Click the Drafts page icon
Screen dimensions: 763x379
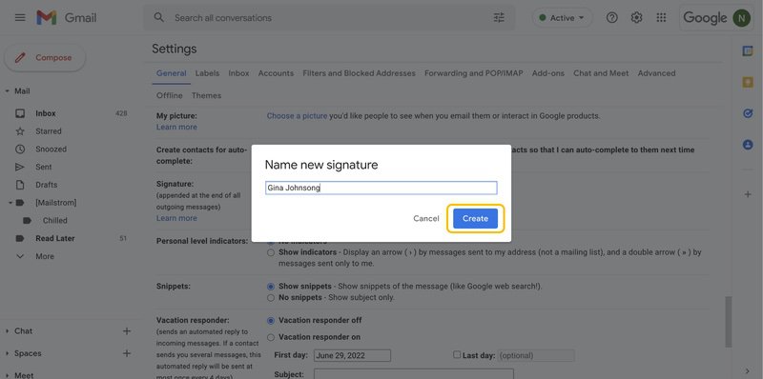tap(20, 185)
